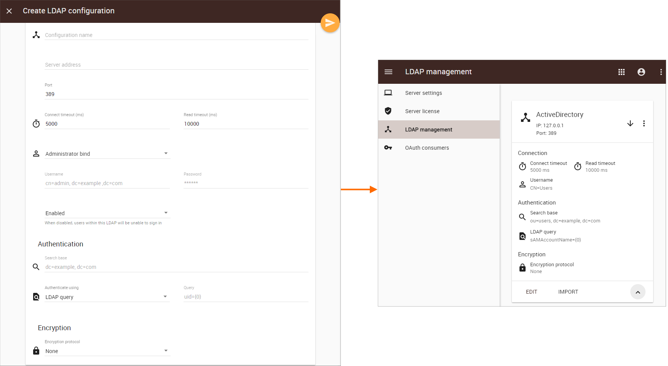Open the hamburger menu in LDAP management
Screen dimensions: 668x366
coord(388,72)
